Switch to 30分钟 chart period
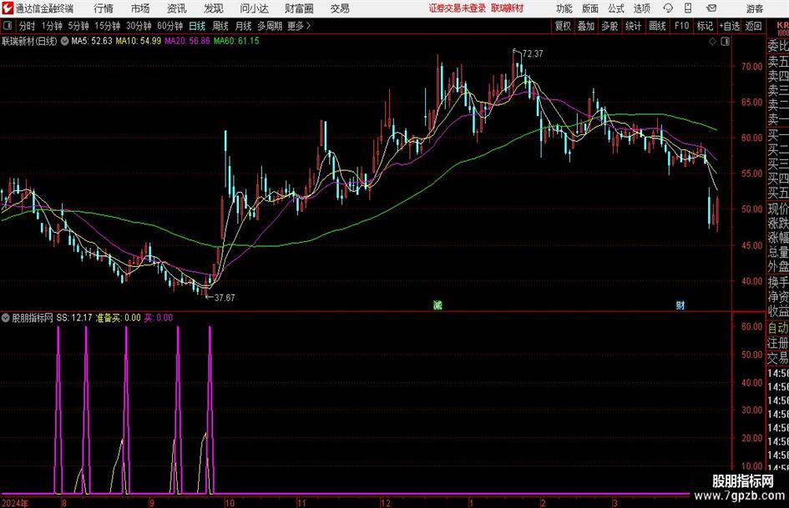 point(139,26)
